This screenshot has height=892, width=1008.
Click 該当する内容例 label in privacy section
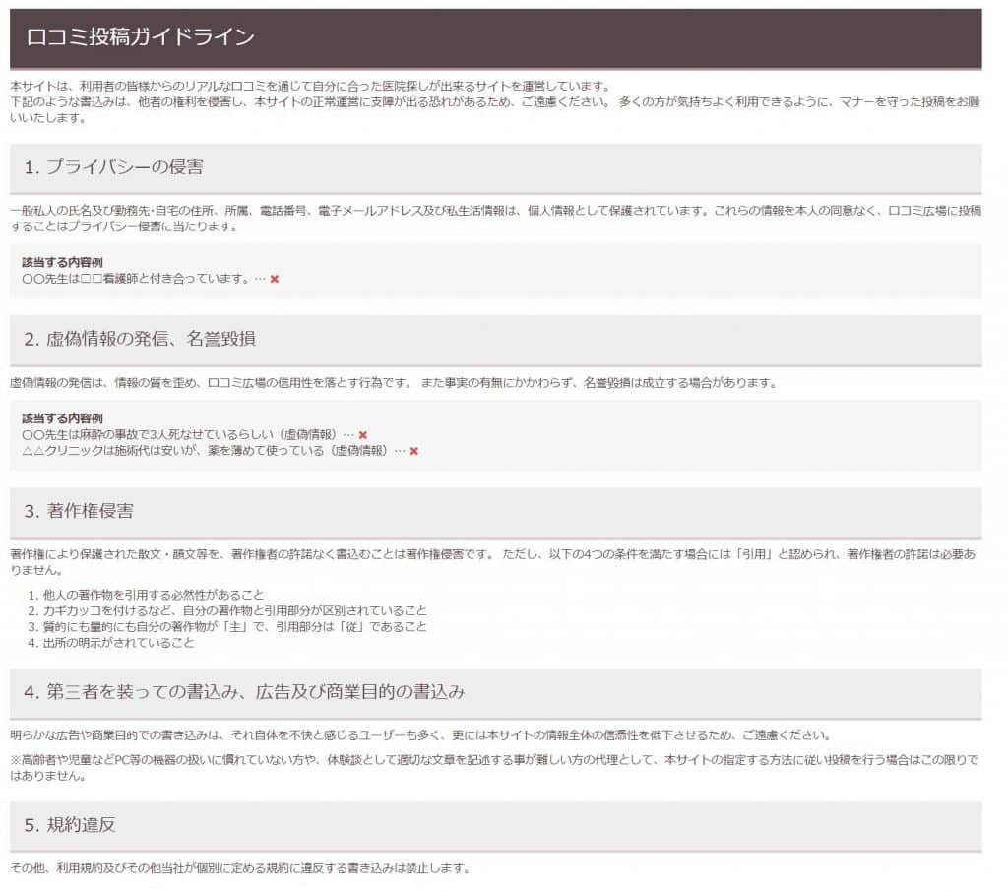[62, 262]
